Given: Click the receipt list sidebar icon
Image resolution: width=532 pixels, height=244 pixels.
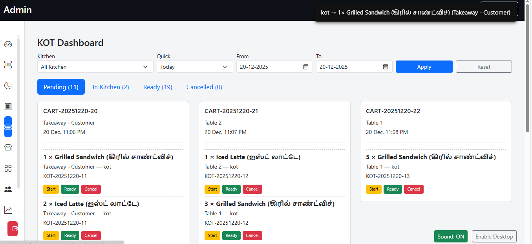Looking at the screenshot, I should click(x=8, y=106).
